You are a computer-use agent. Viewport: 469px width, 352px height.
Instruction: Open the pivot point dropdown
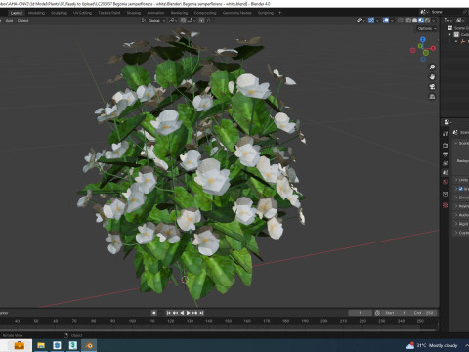pyautogui.click(x=173, y=21)
